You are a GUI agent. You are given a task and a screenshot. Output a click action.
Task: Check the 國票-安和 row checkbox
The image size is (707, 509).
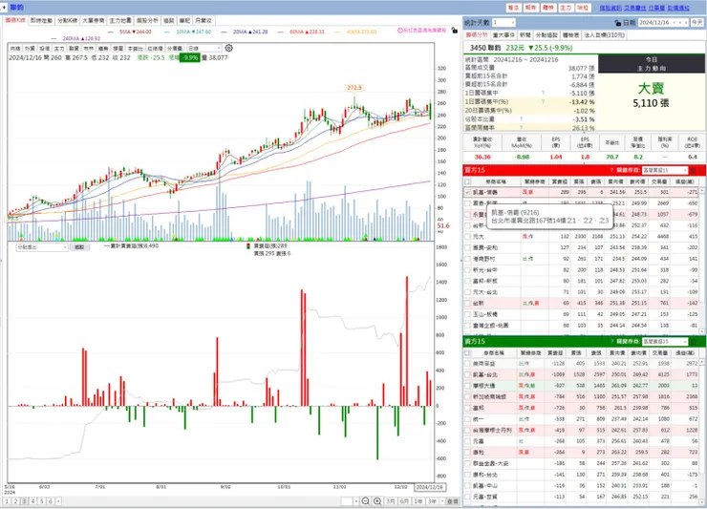pos(467,247)
